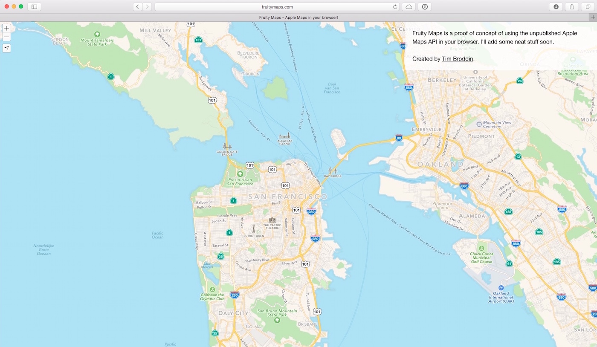The height and width of the screenshot is (347, 597).
Task: Click the Noordelijke Grote Oceaan label
Action: [x=44, y=249]
